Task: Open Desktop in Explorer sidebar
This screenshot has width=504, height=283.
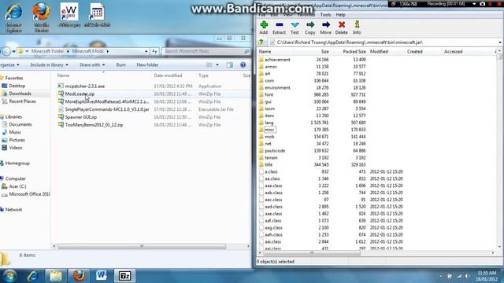Action: coord(17,86)
